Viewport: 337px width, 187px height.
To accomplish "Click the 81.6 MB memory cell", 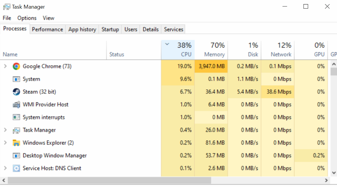I will [211, 143].
